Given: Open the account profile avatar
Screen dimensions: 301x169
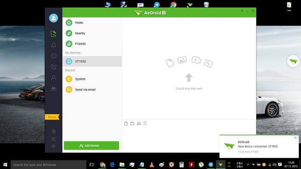Looking at the screenshot, I should [x=54, y=18].
